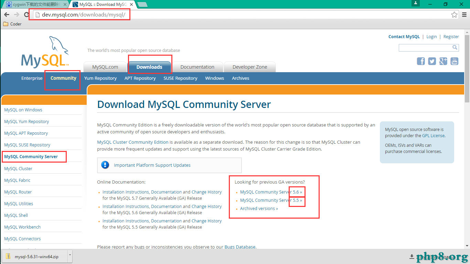Open Chrome menu hamburger icon

(464, 15)
